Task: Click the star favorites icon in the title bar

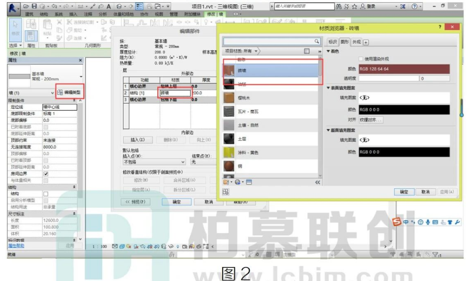Action: [x=354, y=6]
